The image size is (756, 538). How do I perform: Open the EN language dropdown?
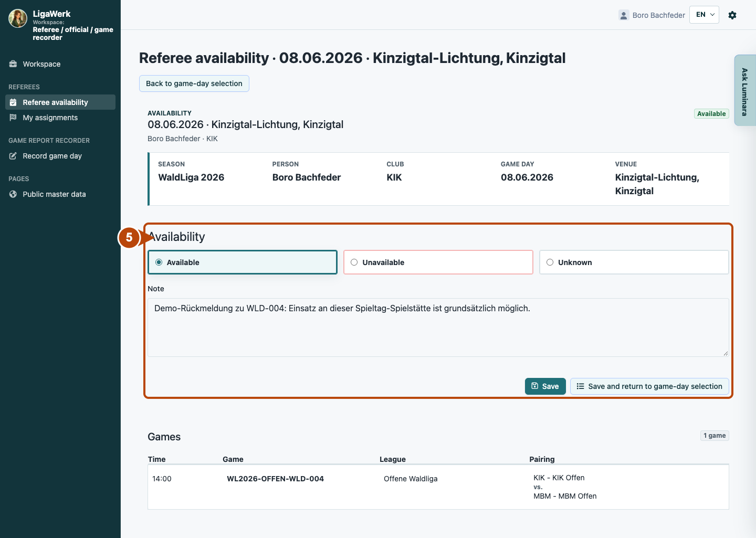coord(704,15)
